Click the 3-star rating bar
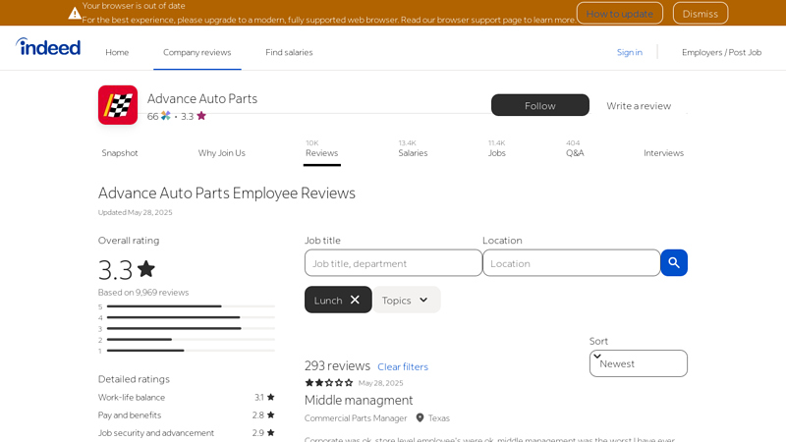786x442 pixels. tap(187, 328)
